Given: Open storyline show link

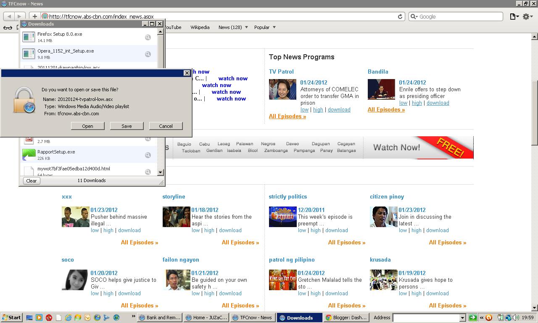Looking at the screenshot, I should (174, 196).
